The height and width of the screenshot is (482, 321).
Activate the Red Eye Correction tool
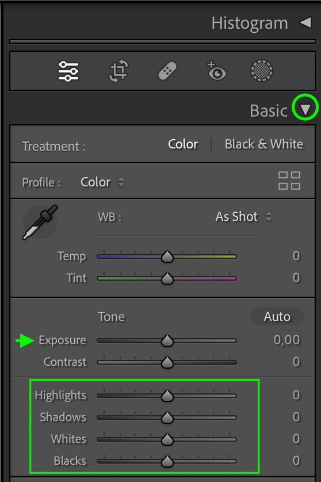point(216,71)
